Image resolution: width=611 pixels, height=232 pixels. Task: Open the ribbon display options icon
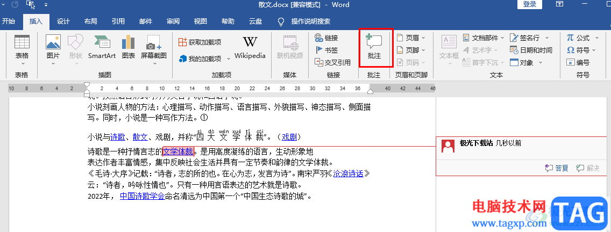[559, 4]
